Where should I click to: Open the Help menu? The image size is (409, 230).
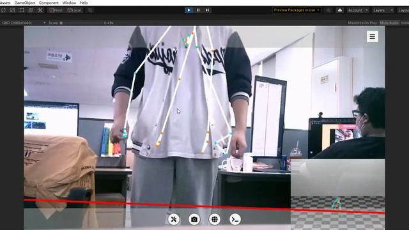(84, 3)
